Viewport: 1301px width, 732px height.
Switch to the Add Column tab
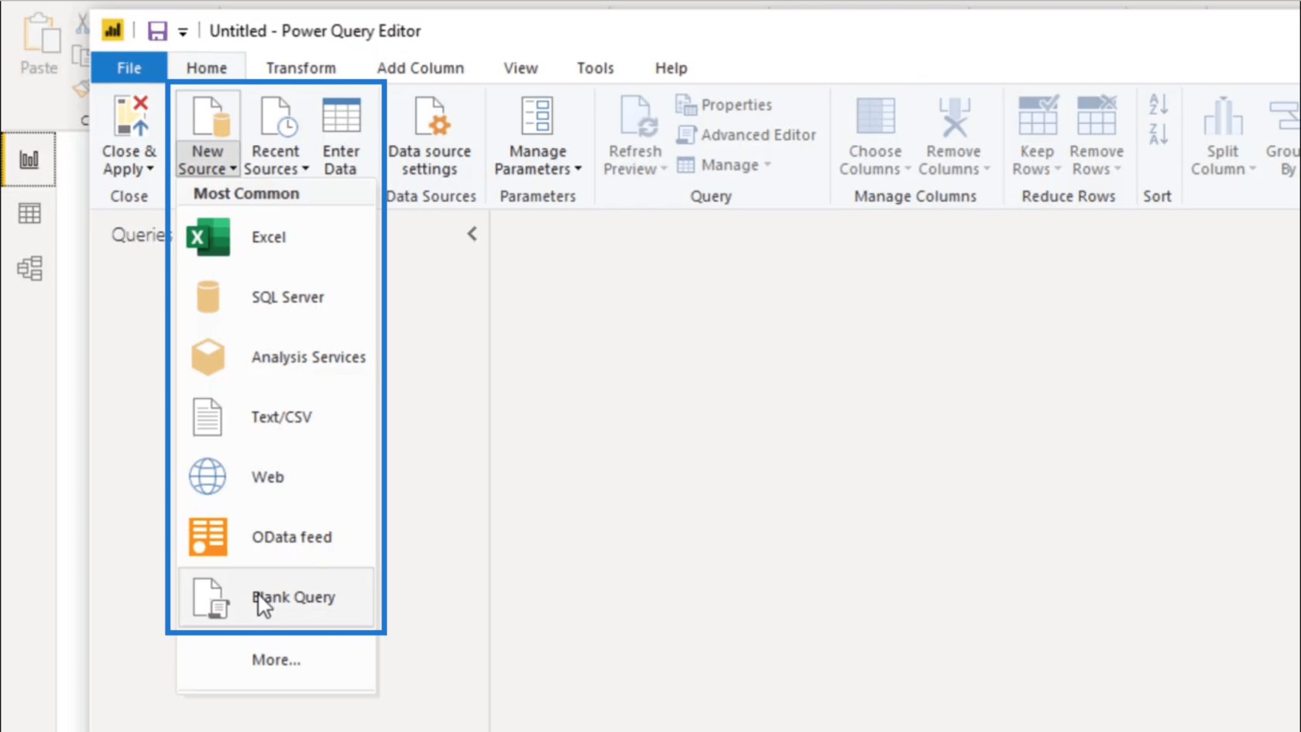click(x=421, y=68)
